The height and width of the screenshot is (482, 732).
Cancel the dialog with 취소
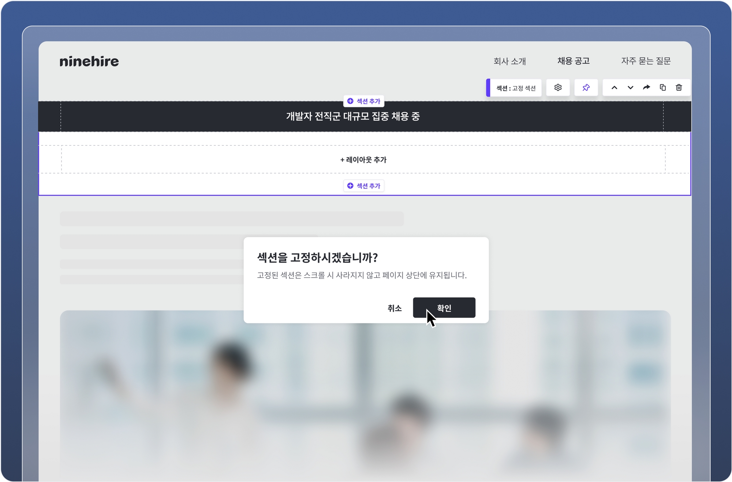point(395,308)
